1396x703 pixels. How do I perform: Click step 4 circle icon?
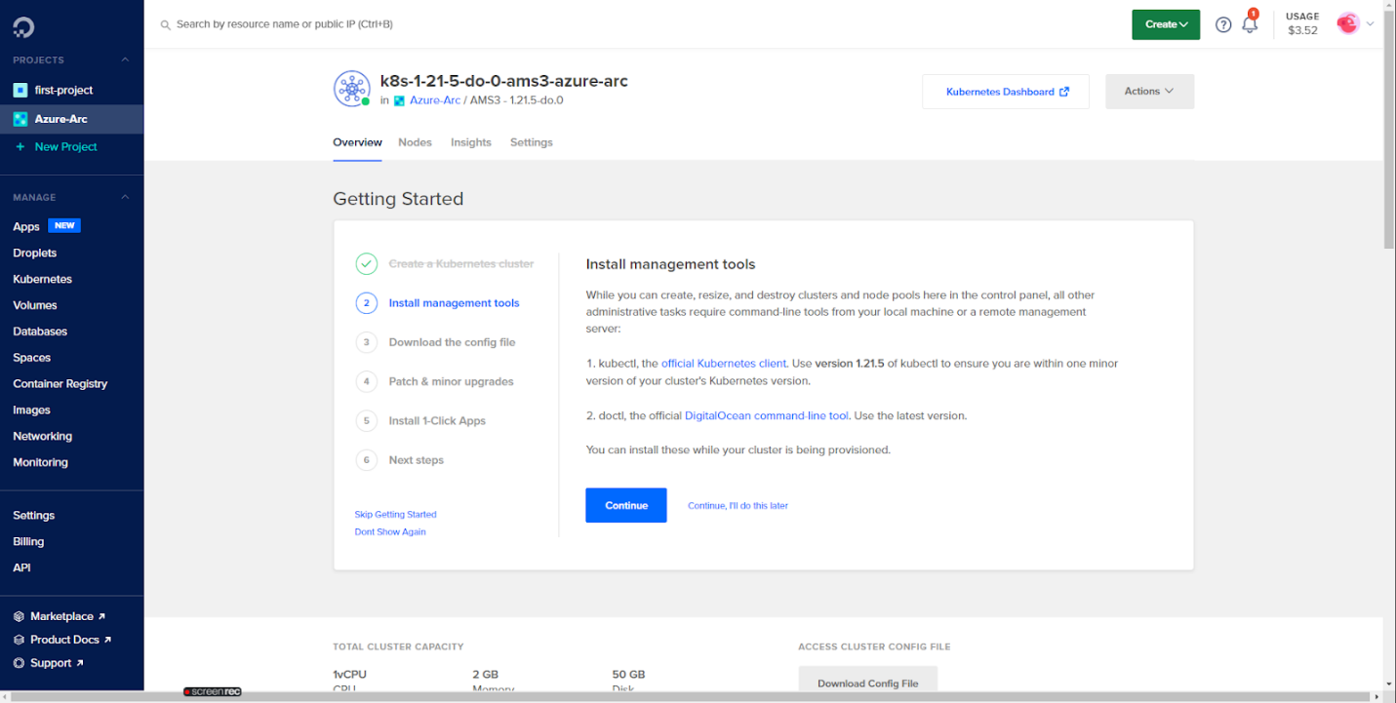pos(366,381)
